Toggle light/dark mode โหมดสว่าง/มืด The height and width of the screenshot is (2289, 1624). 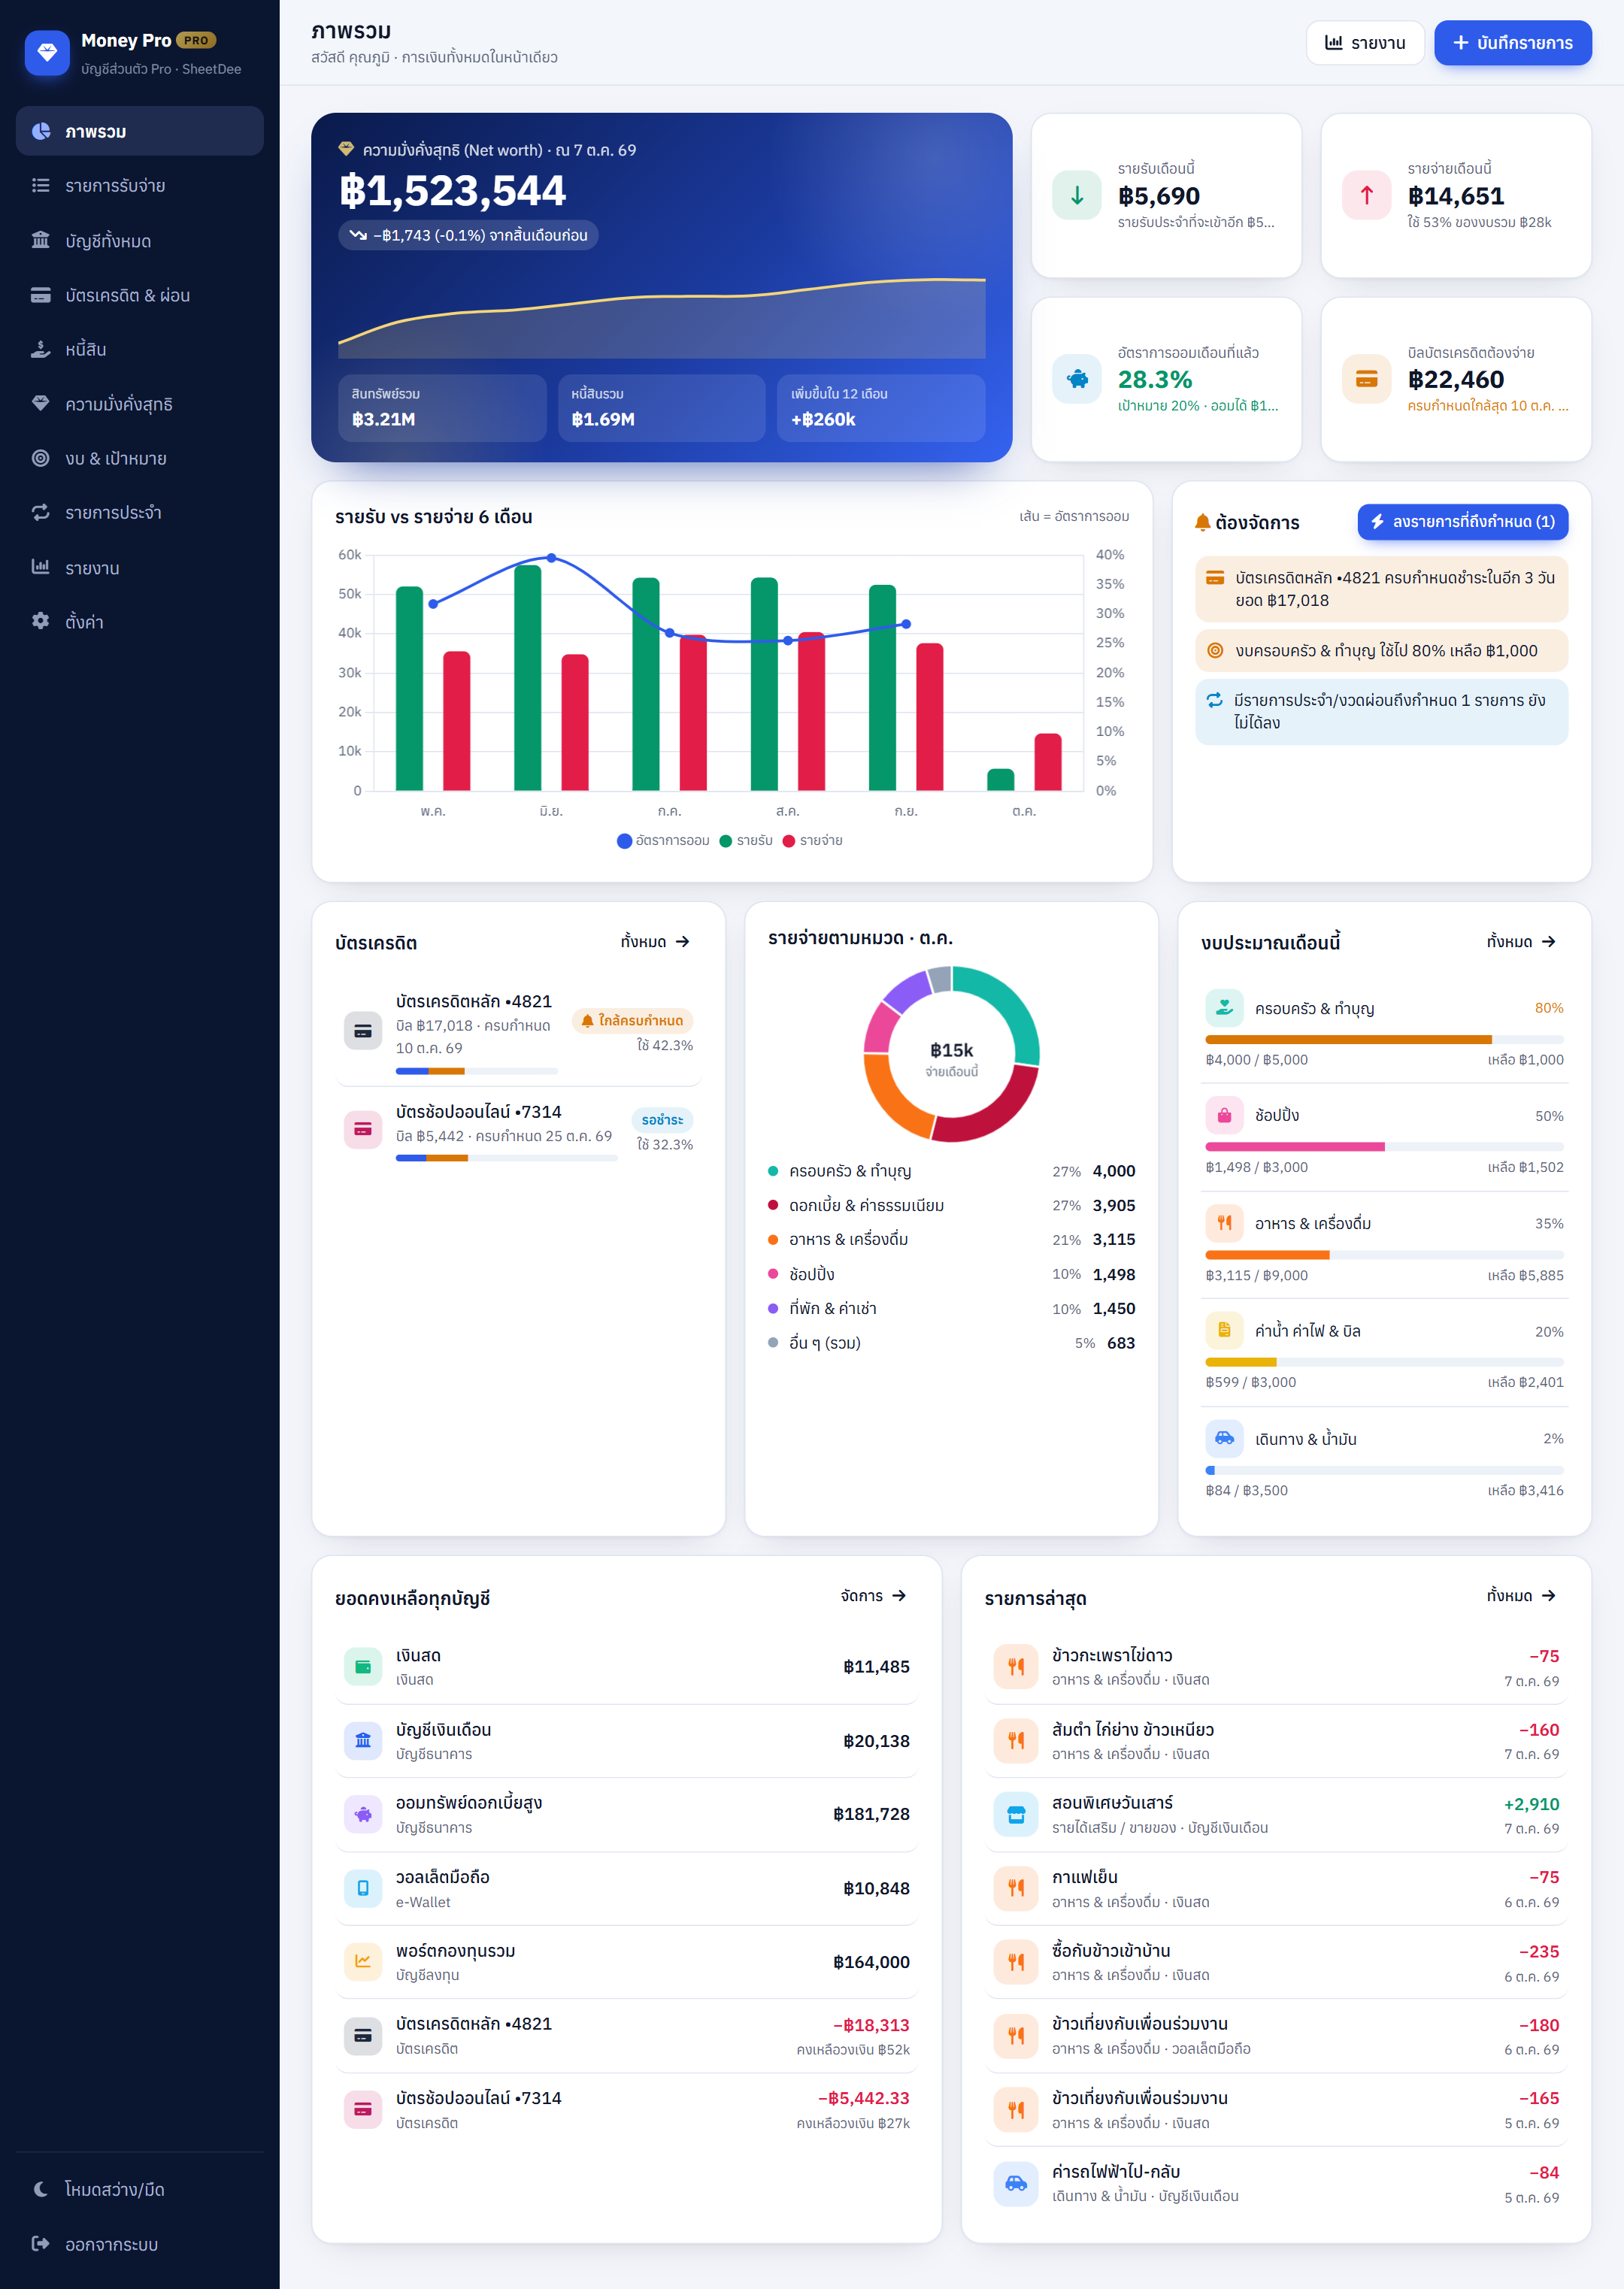click(x=140, y=2189)
